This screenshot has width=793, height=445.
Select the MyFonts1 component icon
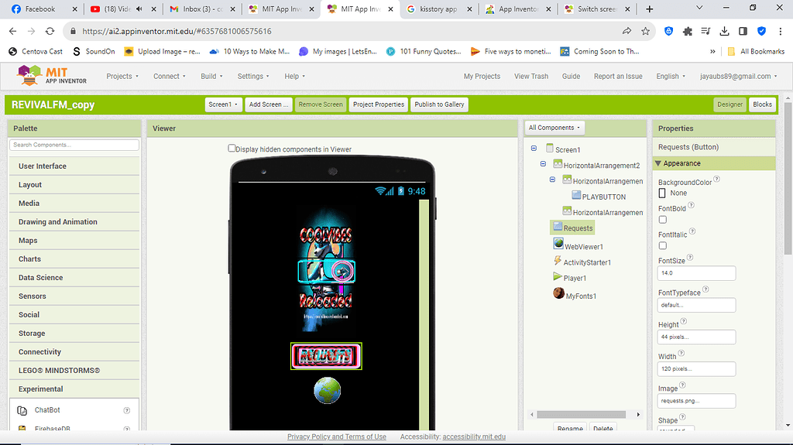pyautogui.click(x=558, y=294)
